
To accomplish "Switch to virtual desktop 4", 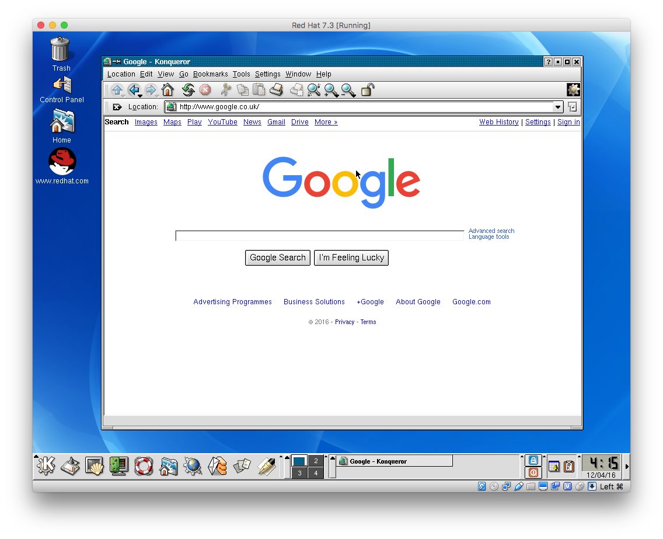I will 316,473.
